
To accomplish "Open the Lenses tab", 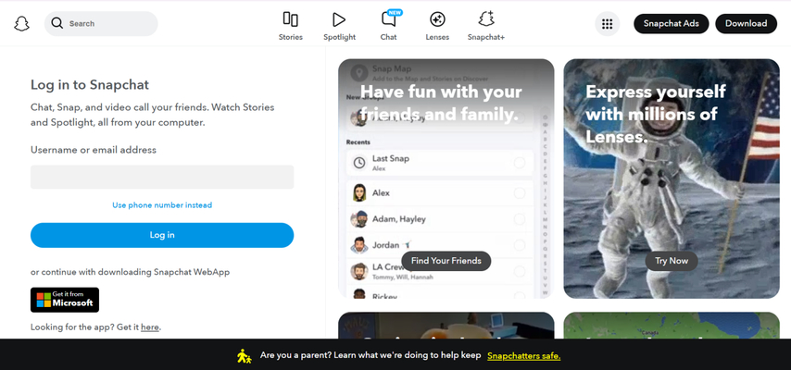I will (437, 26).
